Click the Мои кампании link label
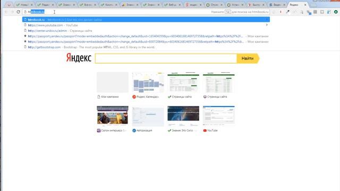Image resolution: width=340 pixels, height=191 pixels. (110, 97)
